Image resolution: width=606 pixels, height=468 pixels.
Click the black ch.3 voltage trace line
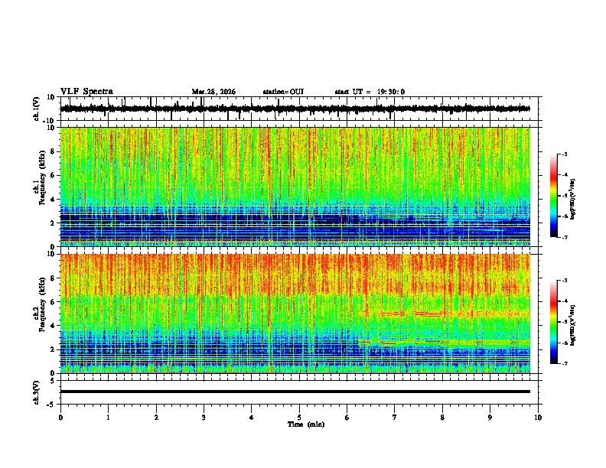point(295,392)
